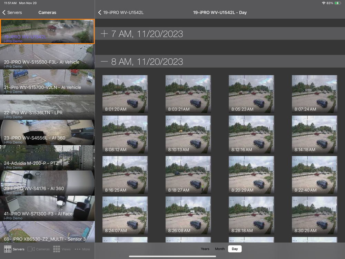Image resolution: width=345 pixels, height=259 pixels.
Task: Open the 8:07:24 AM recording thumbnail
Action: point(314,94)
